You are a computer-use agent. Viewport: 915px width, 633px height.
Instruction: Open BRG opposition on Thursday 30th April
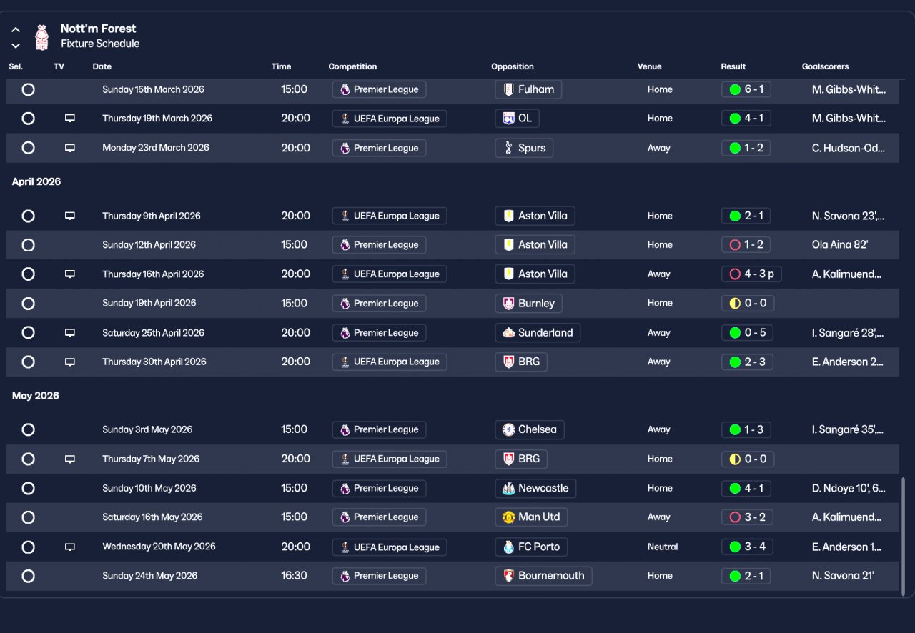[x=521, y=362]
